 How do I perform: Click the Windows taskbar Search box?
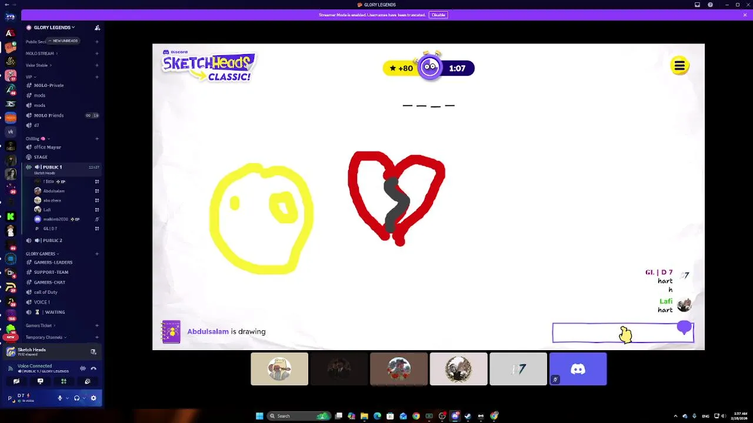[x=299, y=416]
